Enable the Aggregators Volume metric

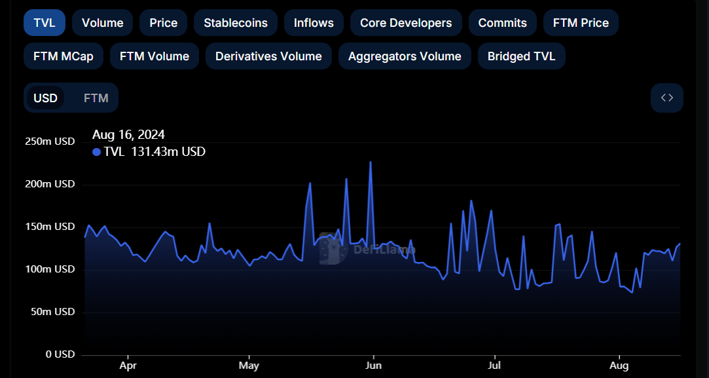pyautogui.click(x=405, y=56)
